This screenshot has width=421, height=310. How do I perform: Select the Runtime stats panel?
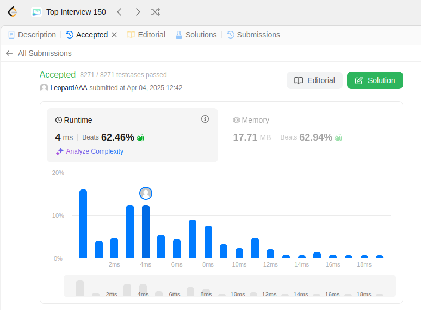132,135
